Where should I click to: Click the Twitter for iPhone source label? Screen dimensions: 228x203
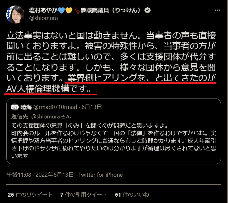tap(101, 175)
